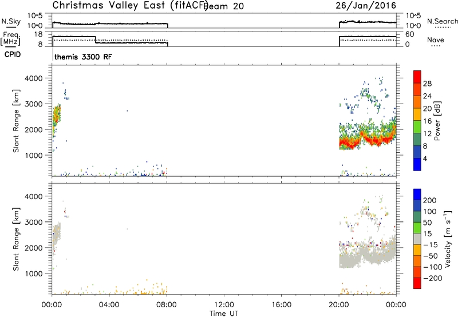Click the blue bottom segment of Power colorbar
The image size is (458, 317).
[x=417, y=164]
